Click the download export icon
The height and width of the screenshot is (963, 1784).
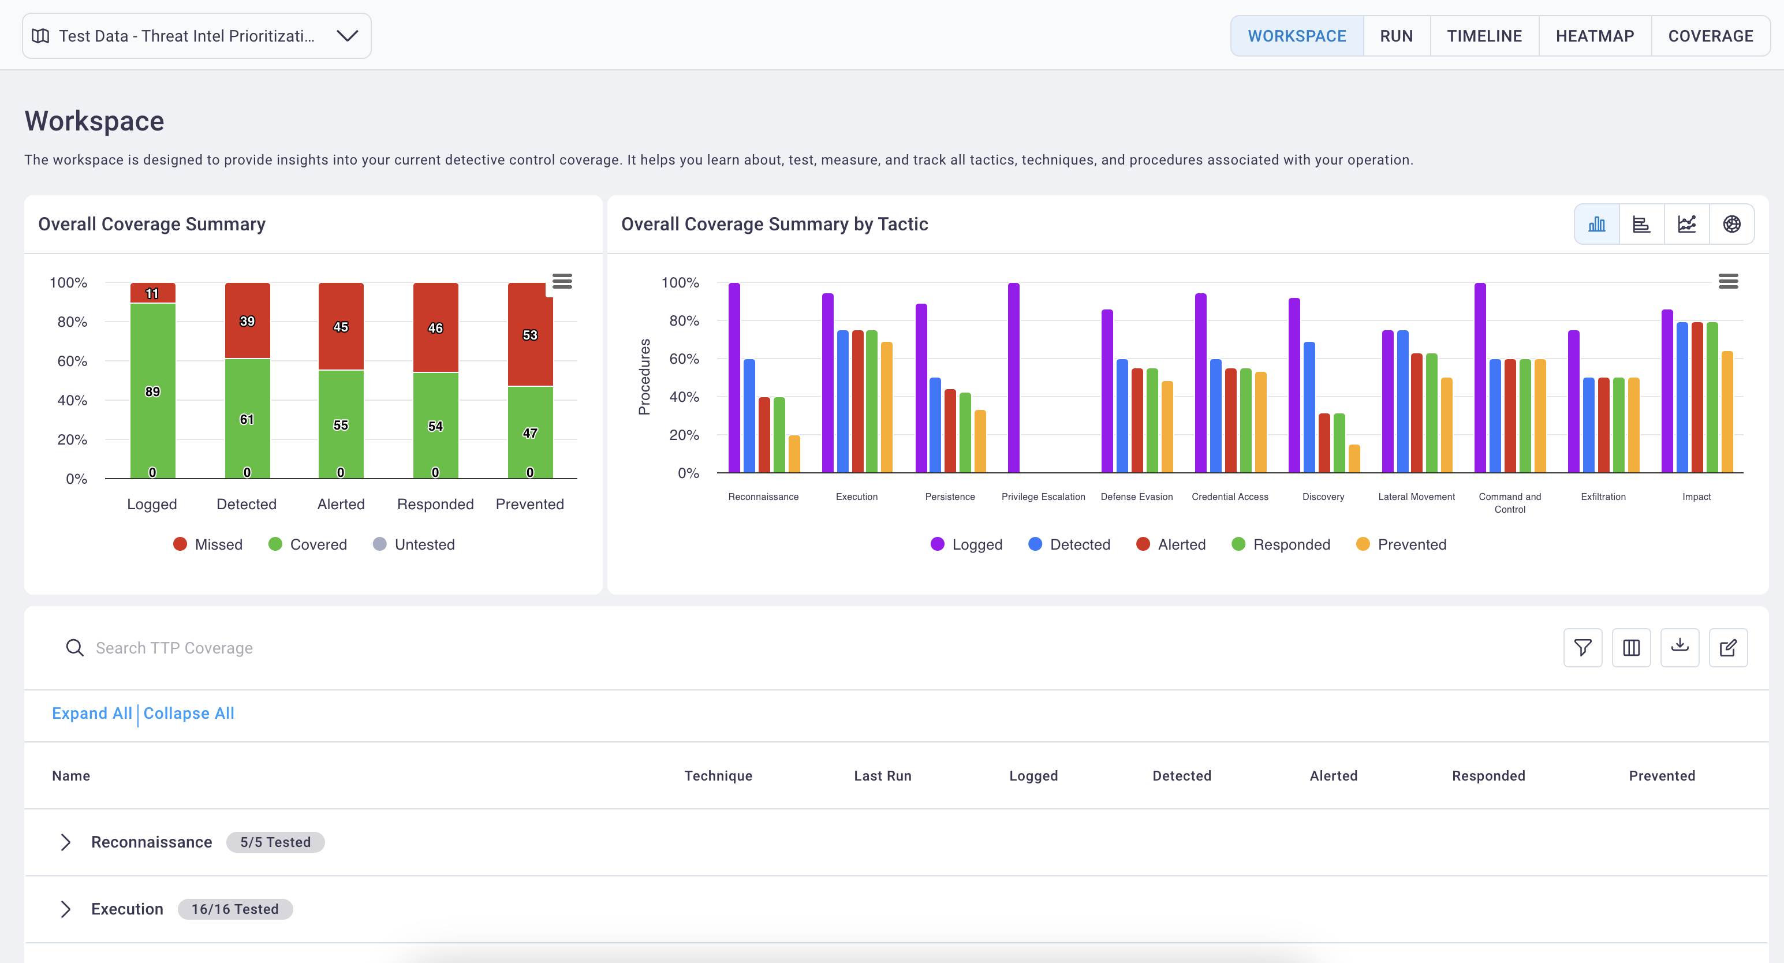click(x=1680, y=647)
